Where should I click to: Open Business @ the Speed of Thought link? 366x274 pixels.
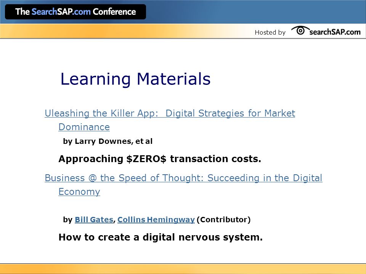click(183, 185)
